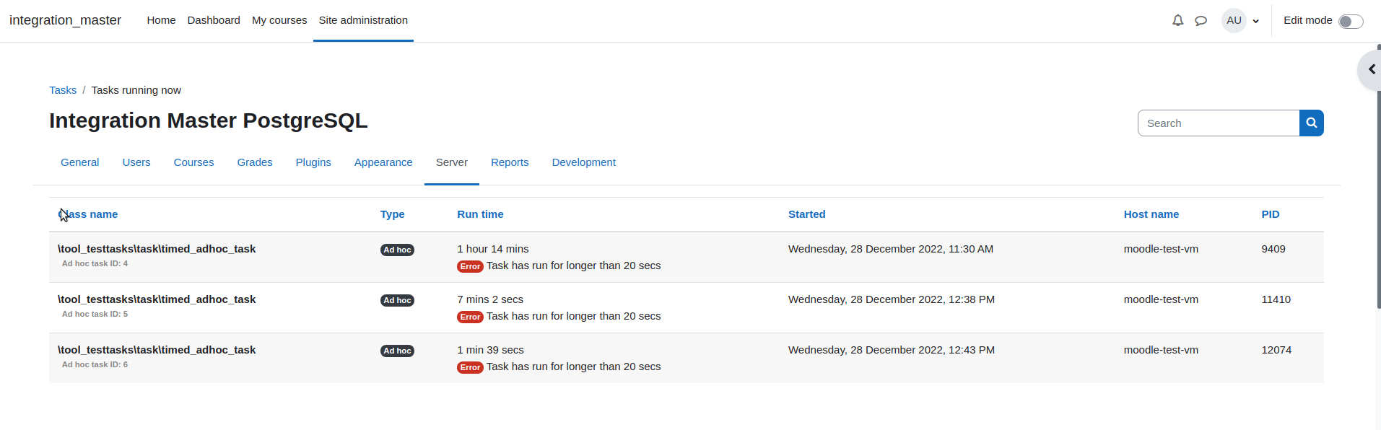Viewport: 1381px width, 430px height.
Task: Select Site administration in top navigation
Action: [x=363, y=20]
